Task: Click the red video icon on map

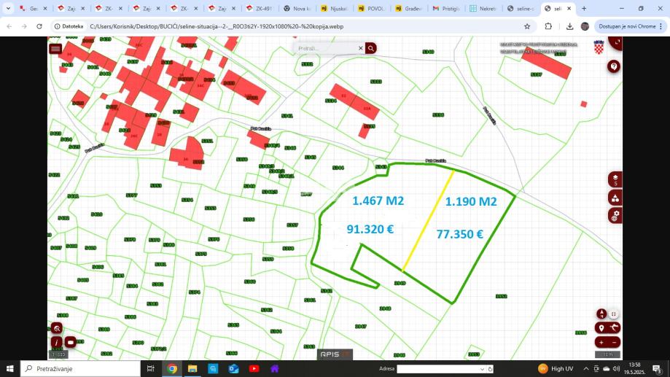Action: tap(71, 342)
